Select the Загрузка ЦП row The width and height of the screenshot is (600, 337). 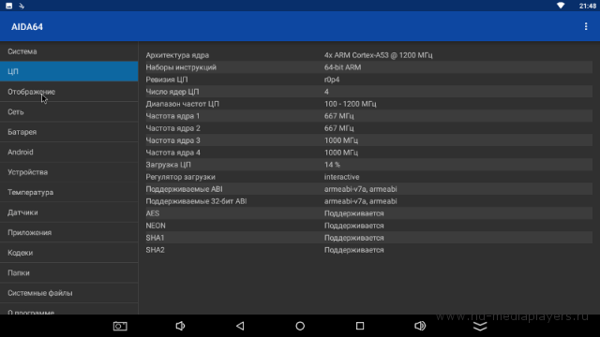(368, 165)
